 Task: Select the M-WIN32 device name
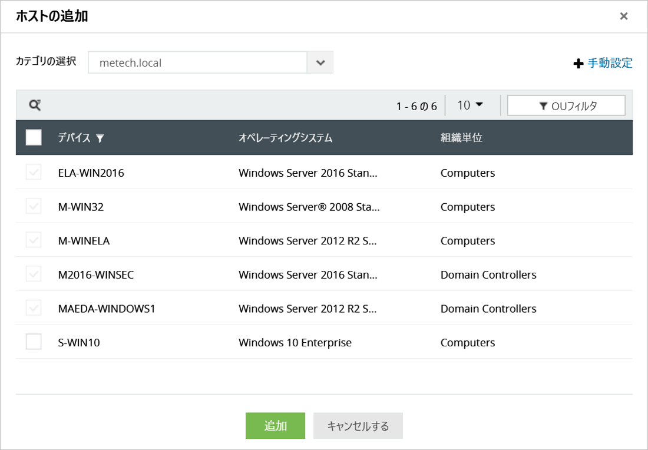[81, 207]
